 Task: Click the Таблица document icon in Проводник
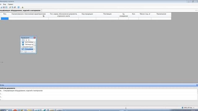tap(23, 44)
